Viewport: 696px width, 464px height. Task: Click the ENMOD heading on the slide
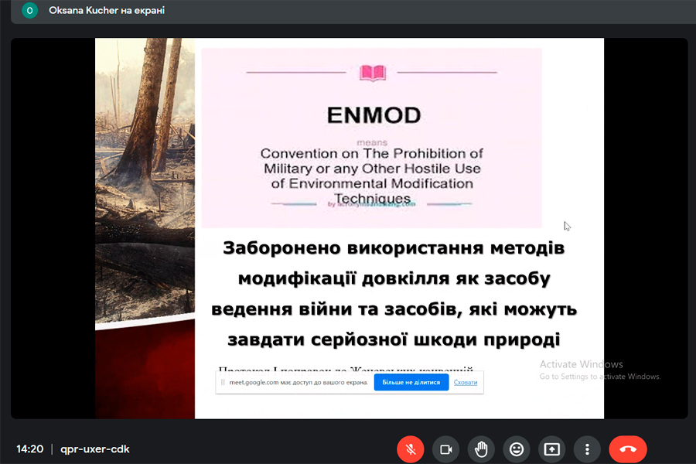(374, 115)
